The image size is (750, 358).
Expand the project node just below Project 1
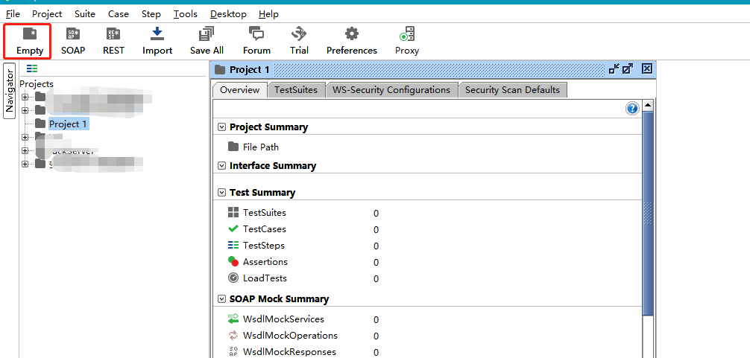[x=25, y=138]
